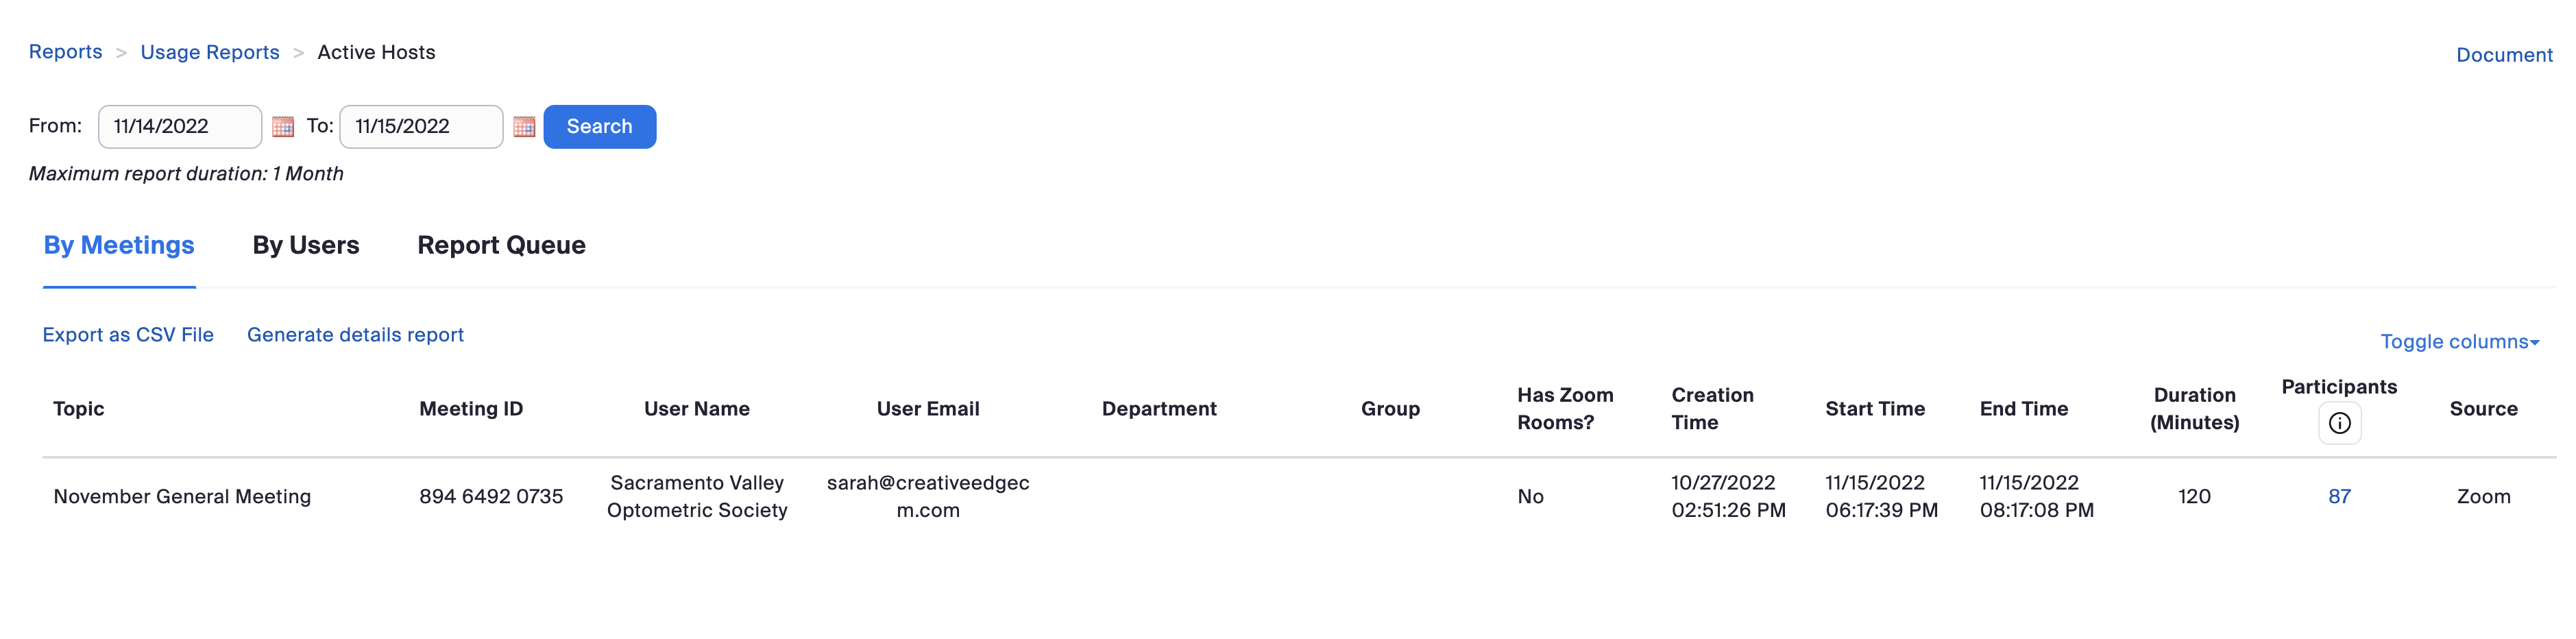This screenshot has height=639, width=2576.
Task: Open the To date calendar picker icon
Action: 524,127
